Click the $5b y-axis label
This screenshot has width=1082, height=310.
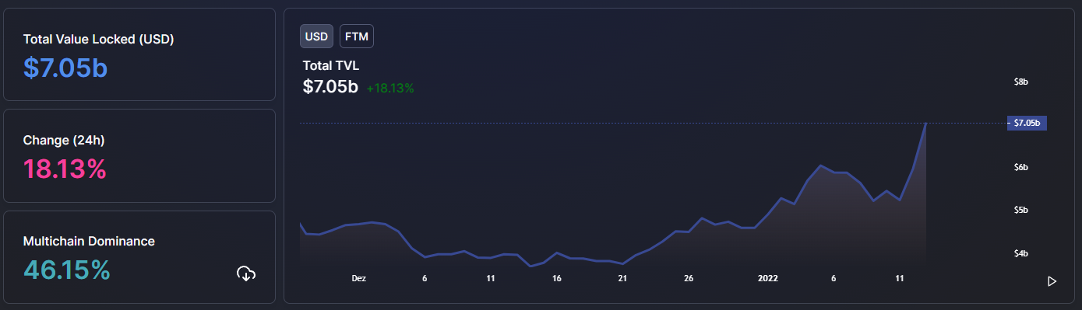coord(1021,210)
